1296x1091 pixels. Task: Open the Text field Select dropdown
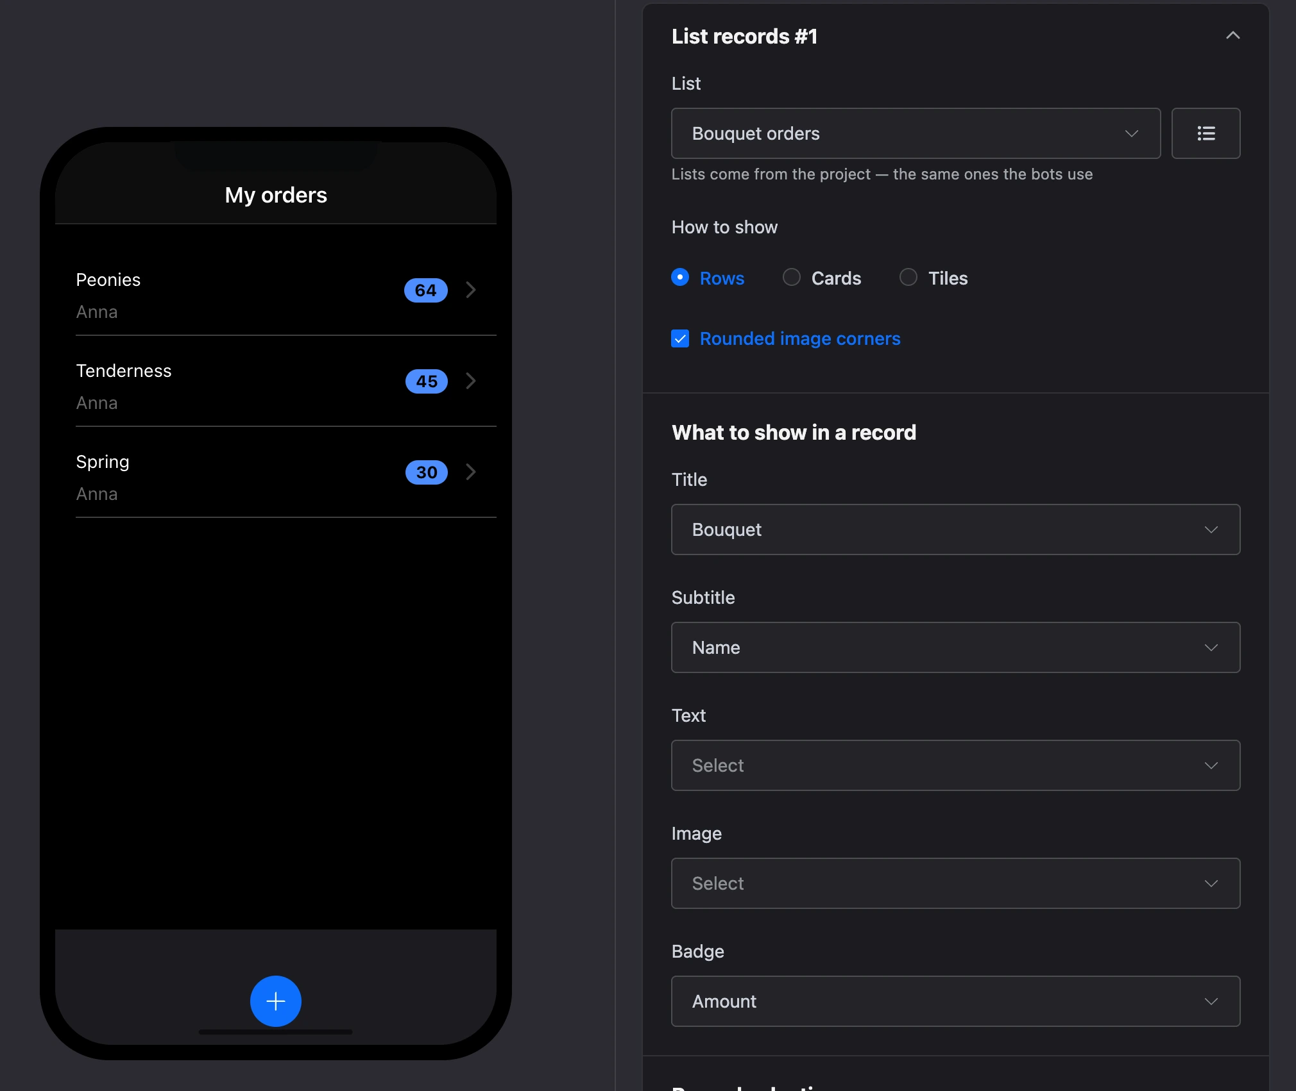(x=955, y=765)
